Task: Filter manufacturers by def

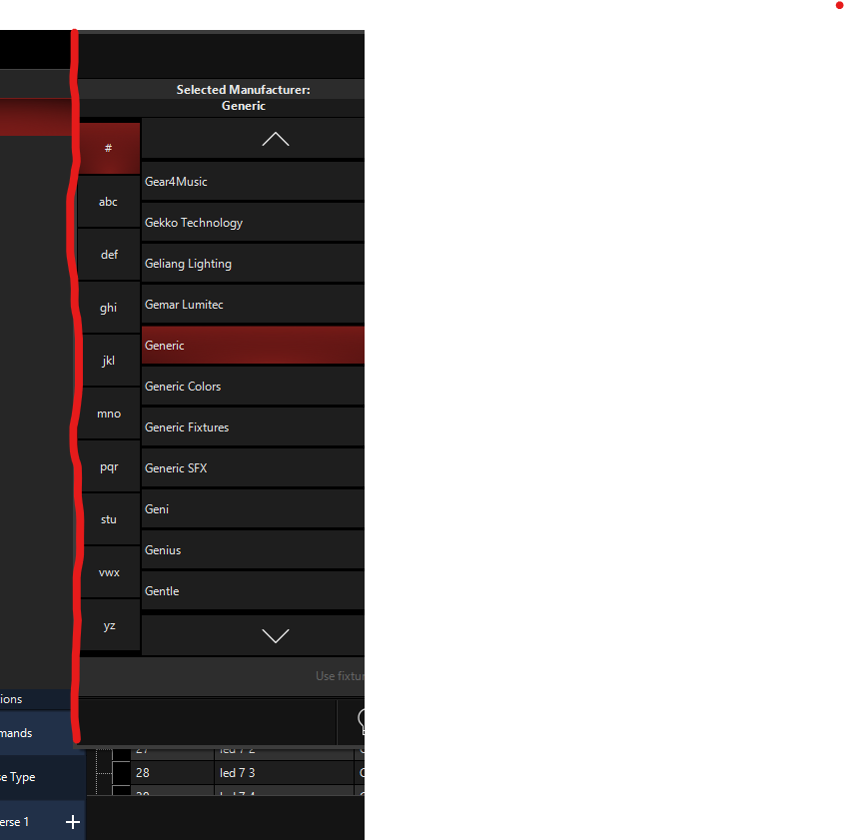Action: pos(109,255)
